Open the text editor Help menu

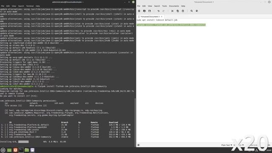pyautogui.click(x=183, y=6)
